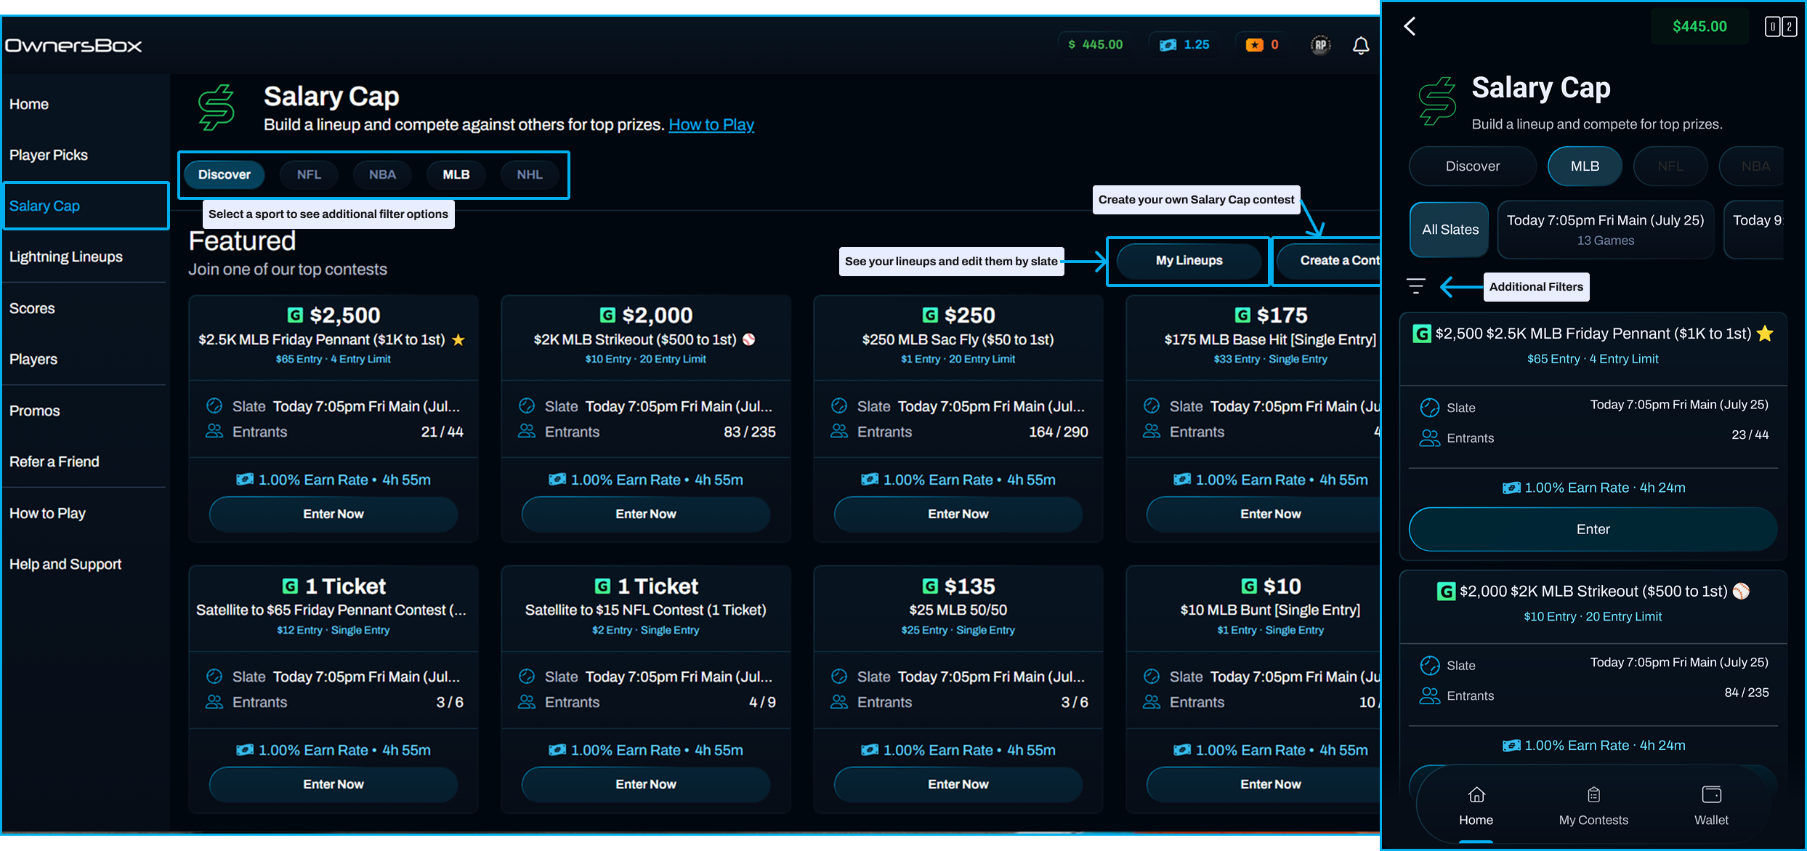Select the Discover filter tab
Screen dimensions: 1807x851
pos(224,174)
